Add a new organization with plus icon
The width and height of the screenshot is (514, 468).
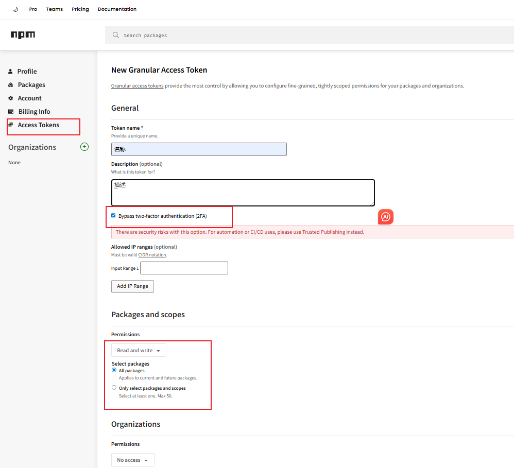[x=84, y=147]
